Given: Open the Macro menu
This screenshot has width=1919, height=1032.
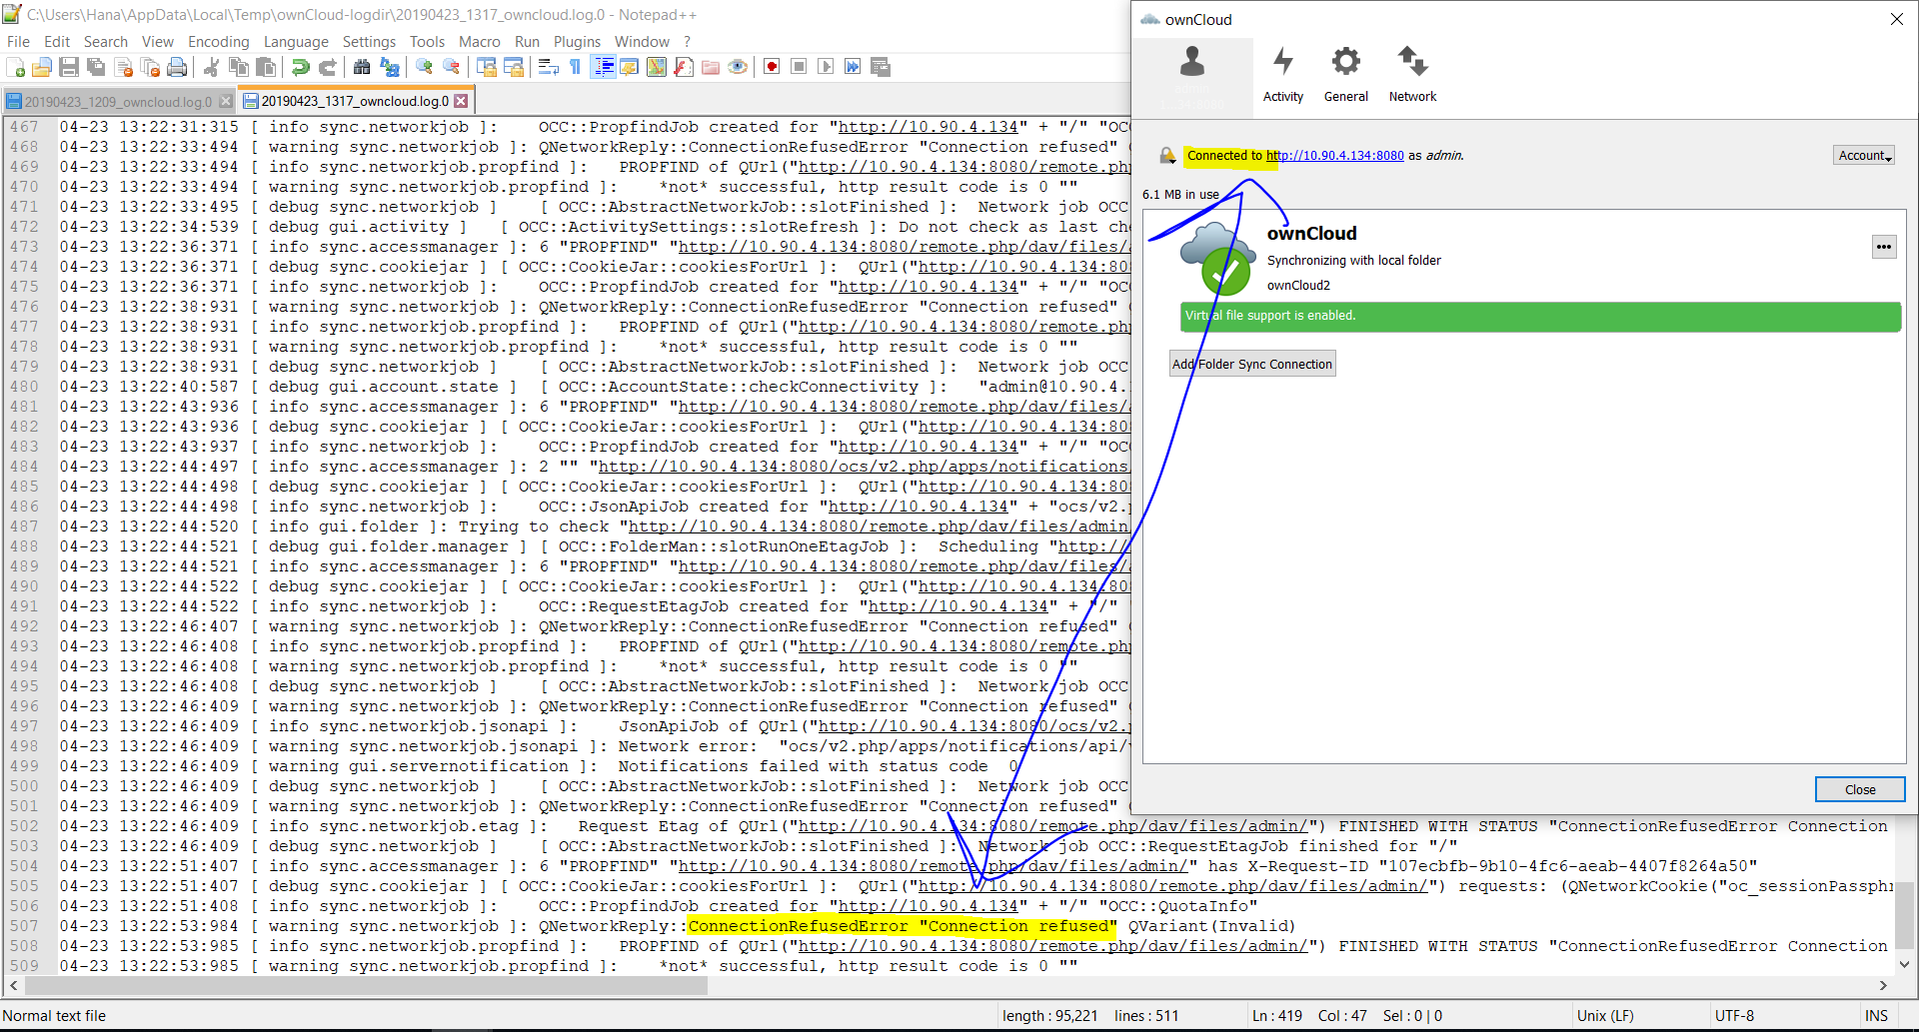Looking at the screenshot, I should tap(480, 42).
